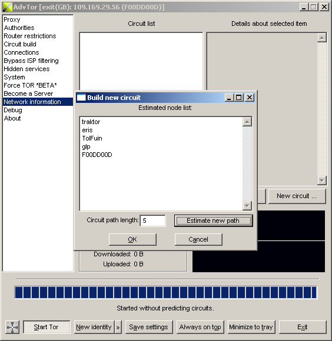332x341 pixels.
Task: Click the blue progress bar
Action: pyautogui.click(x=166, y=292)
